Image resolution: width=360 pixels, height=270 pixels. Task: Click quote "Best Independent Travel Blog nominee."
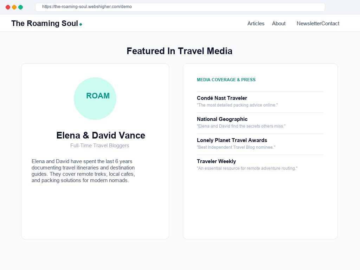tap(236, 147)
